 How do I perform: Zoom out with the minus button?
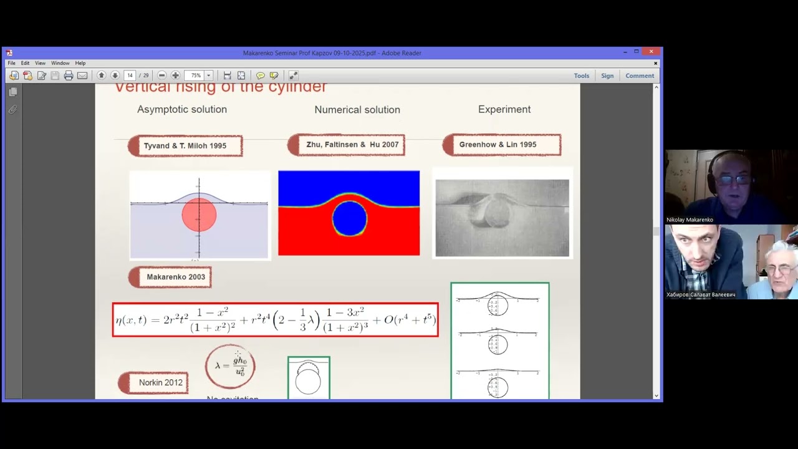coord(162,75)
